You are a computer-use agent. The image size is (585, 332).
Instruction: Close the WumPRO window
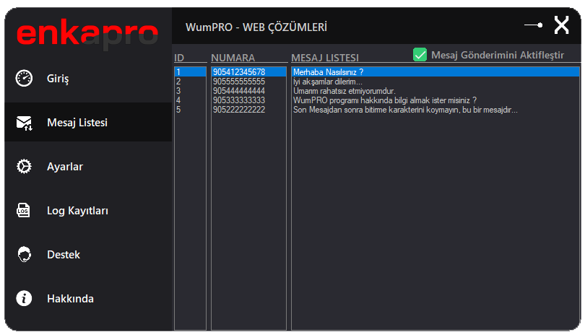pyautogui.click(x=561, y=25)
